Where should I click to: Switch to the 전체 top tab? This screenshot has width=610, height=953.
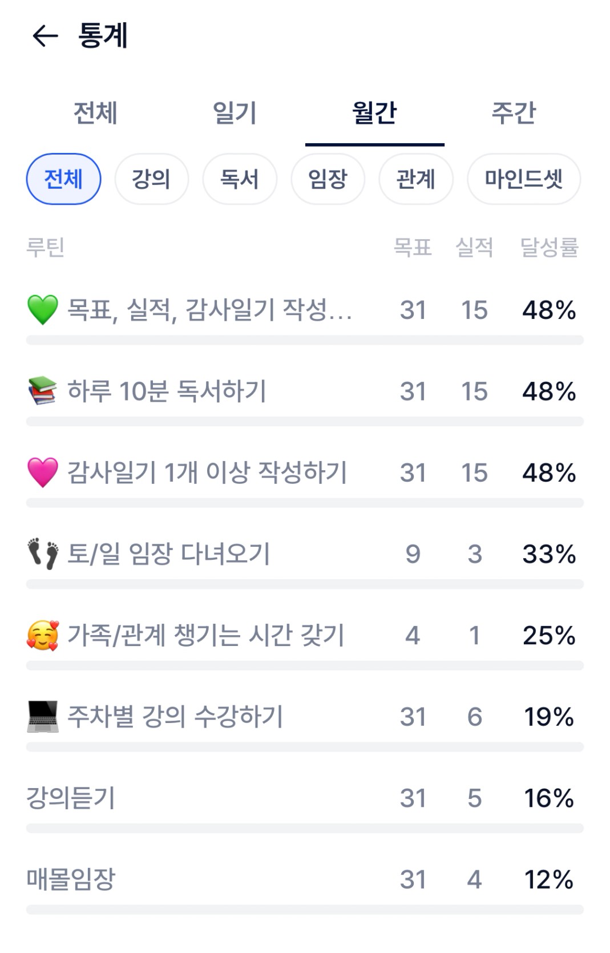95,113
